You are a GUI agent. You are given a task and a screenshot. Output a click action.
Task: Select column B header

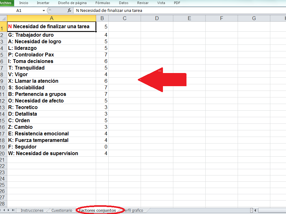click(x=102, y=18)
